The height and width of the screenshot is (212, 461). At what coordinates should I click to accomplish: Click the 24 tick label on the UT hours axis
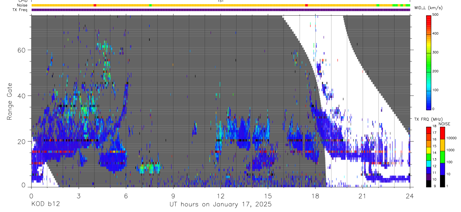(410, 196)
